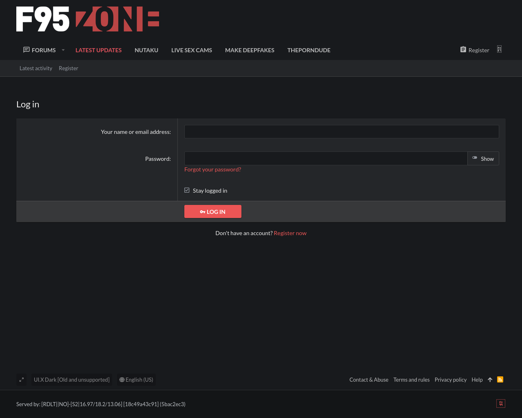The height and width of the screenshot is (418, 522).
Task: Click the Log in page heading
Action: (28, 104)
